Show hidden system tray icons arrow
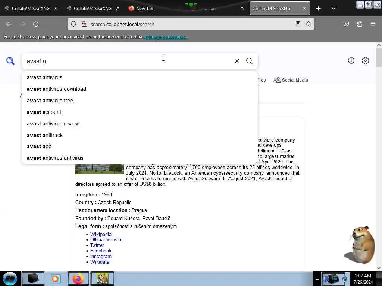 click(317, 279)
